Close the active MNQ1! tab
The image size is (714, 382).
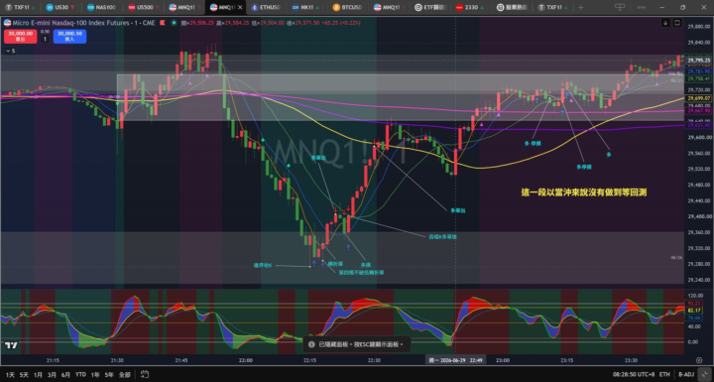240,7
